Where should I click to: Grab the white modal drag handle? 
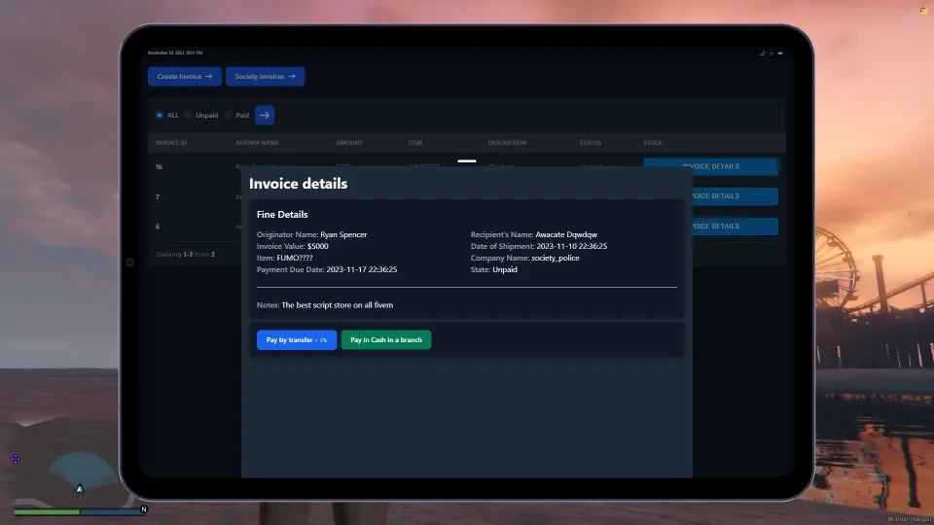tap(467, 160)
